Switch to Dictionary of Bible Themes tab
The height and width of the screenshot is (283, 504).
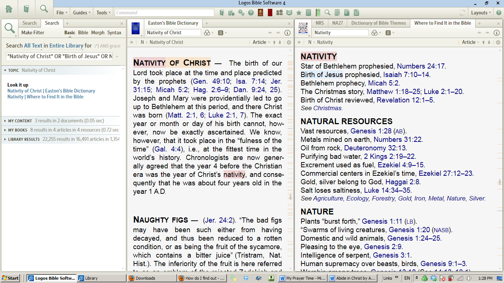(379, 23)
